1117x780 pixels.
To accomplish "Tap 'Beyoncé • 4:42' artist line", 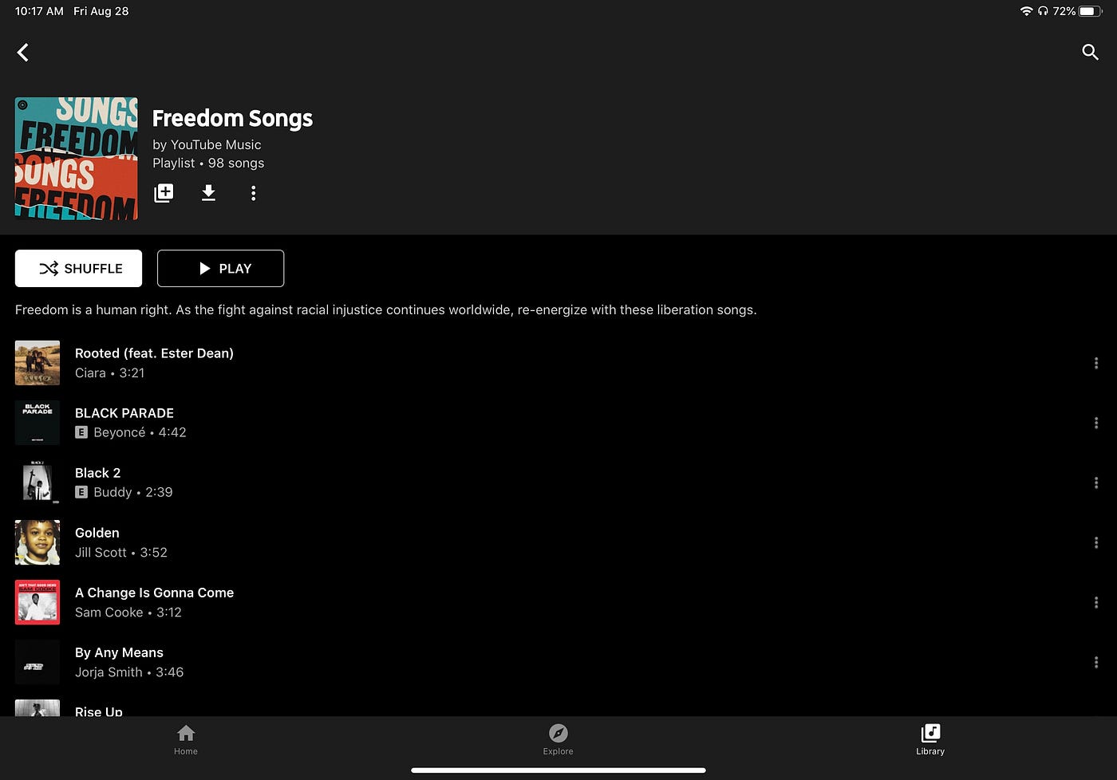I will 140,432.
